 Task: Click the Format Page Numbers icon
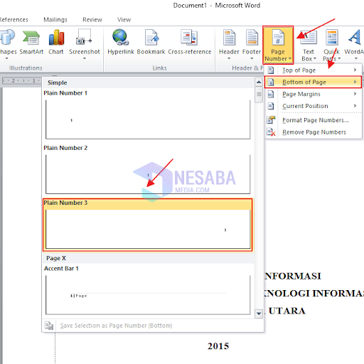coord(271,120)
